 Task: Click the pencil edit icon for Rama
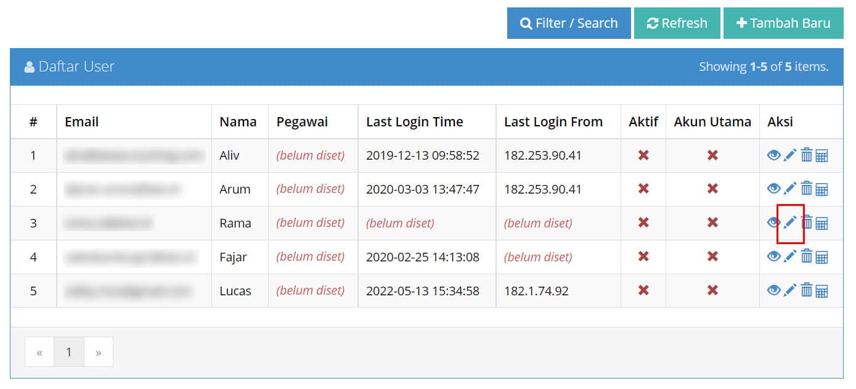(x=790, y=223)
